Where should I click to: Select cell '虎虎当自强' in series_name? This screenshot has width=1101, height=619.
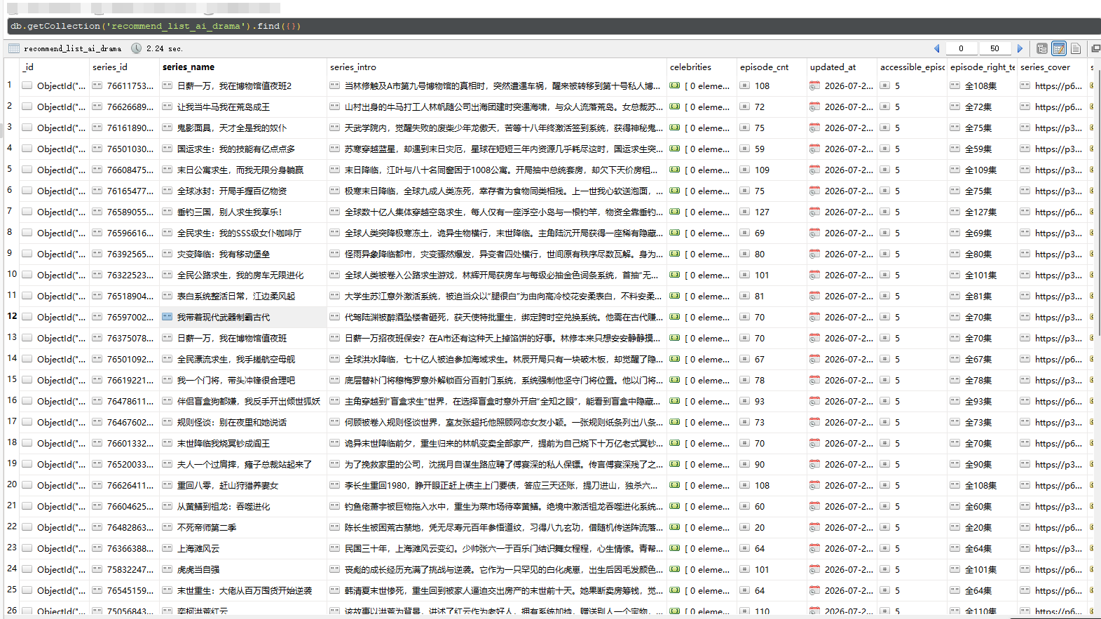[243, 569]
